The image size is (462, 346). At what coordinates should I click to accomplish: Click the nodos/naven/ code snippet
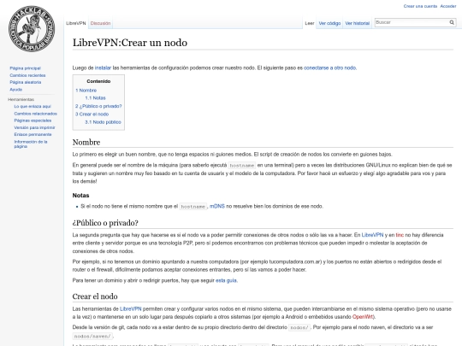(92, 336)
